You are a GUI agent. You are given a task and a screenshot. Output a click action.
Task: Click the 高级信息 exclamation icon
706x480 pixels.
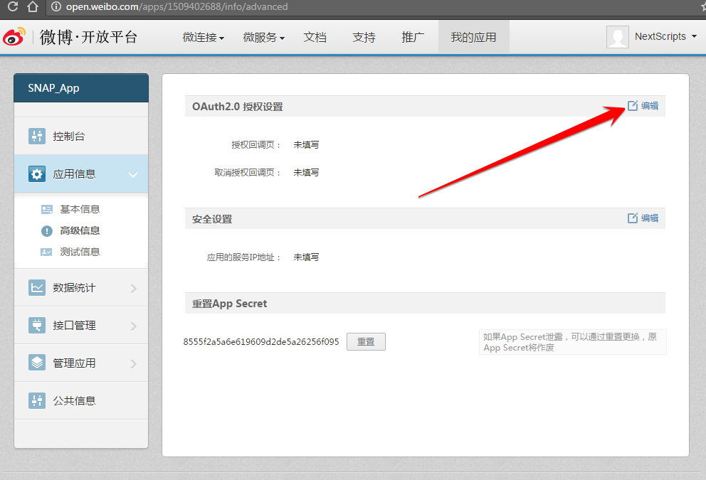[x=47, y=231]
